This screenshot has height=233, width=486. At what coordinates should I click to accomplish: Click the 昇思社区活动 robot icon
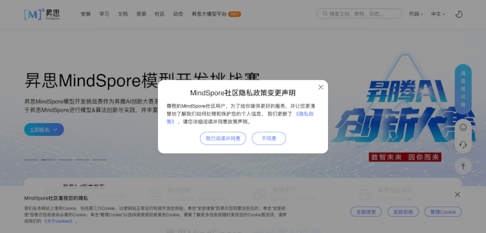(365, 194)
